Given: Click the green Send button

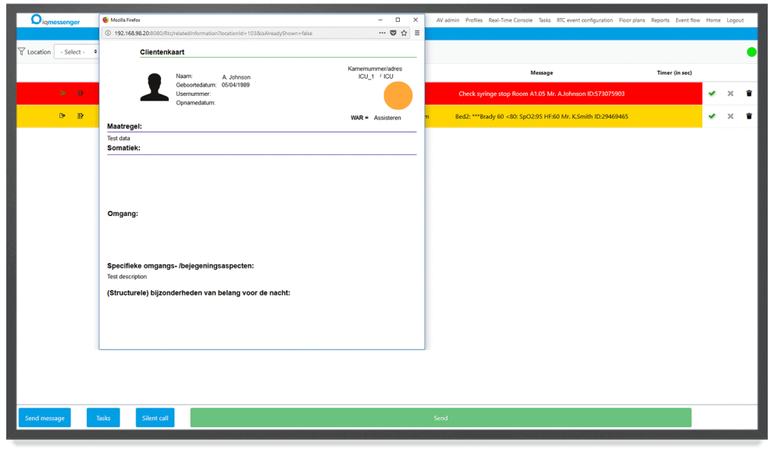Looking at the screenshot, I should 441,418.
